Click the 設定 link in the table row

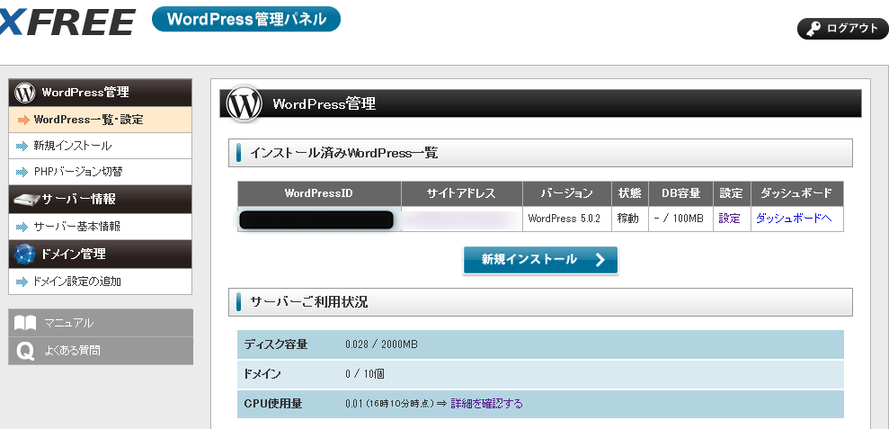click(730, 219)
